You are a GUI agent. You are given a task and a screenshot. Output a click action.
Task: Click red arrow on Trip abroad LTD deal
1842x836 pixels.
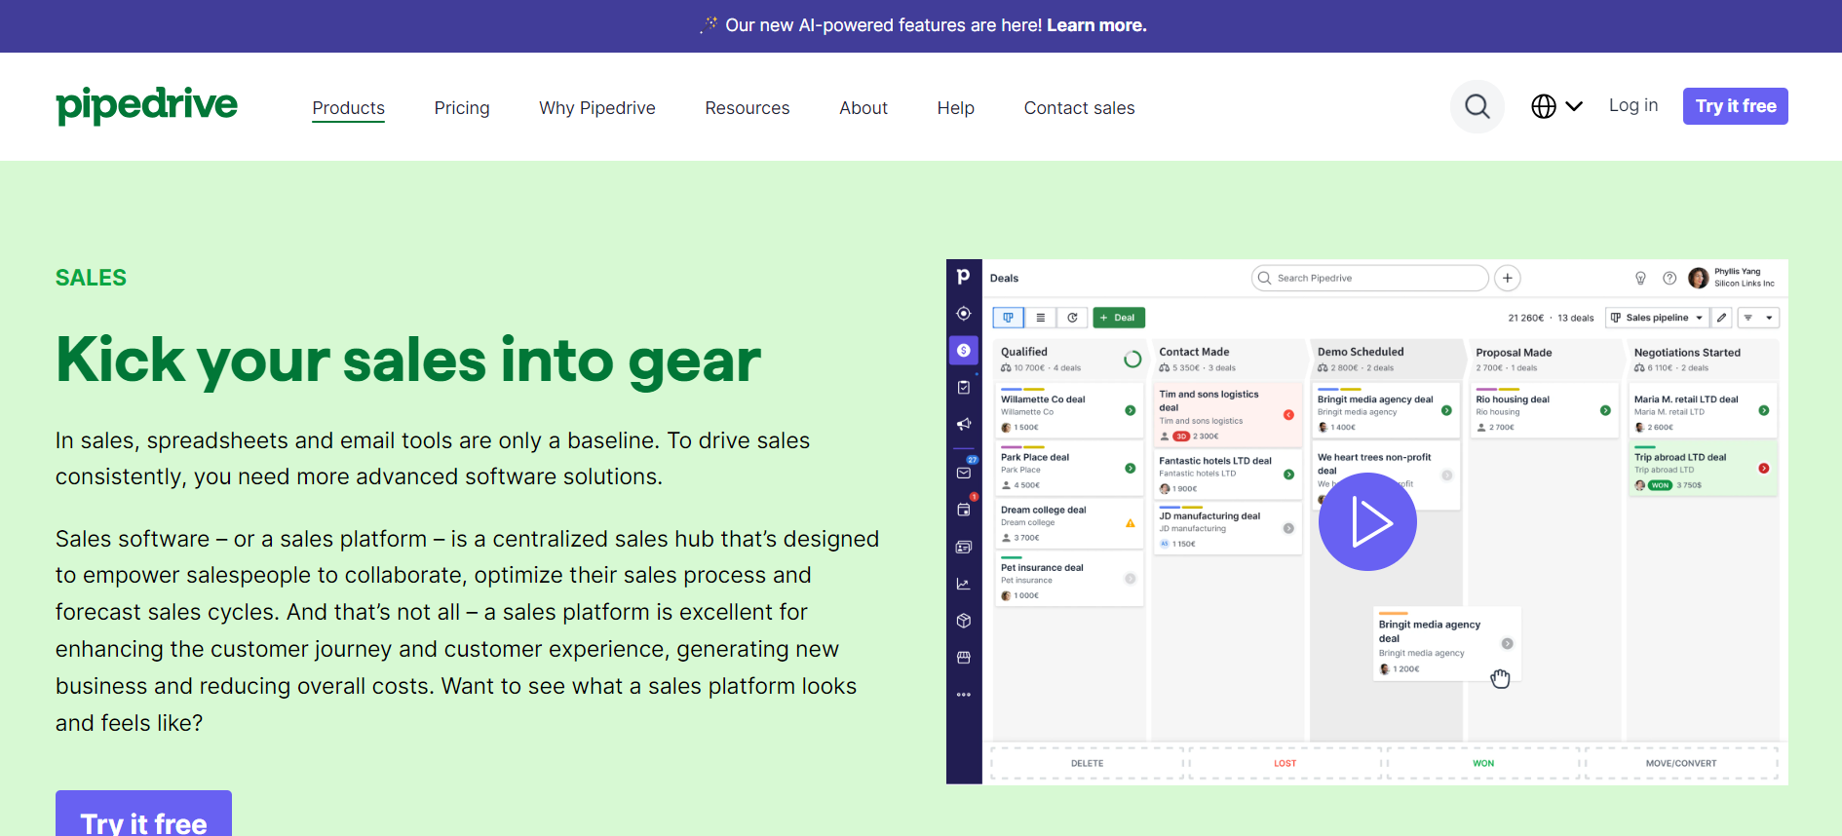(x=1764, y=468)
